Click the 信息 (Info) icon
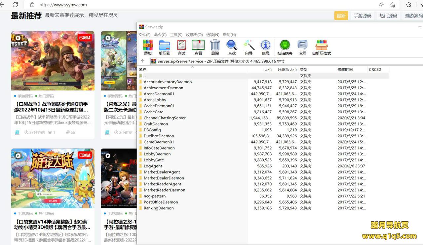 point(265,45)
